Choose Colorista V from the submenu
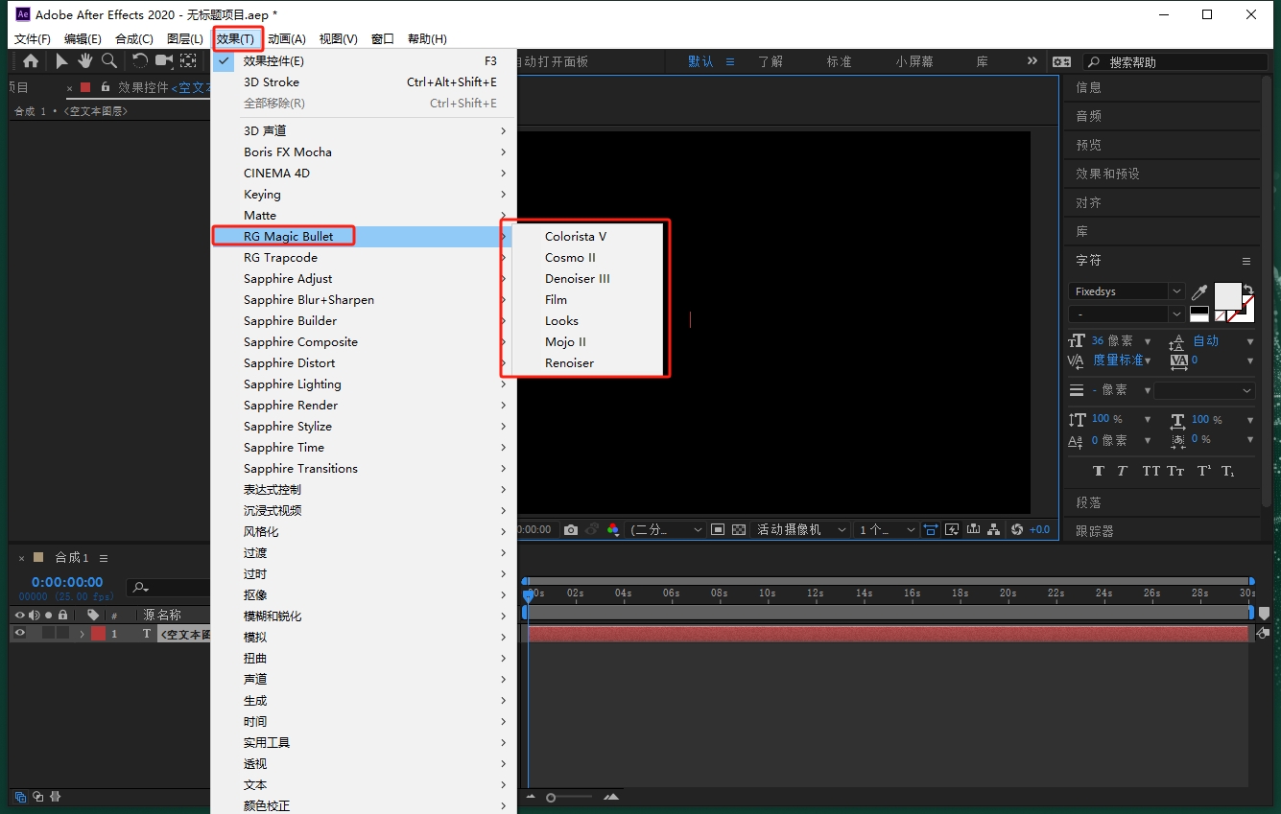The height and width of the screenshot is (814, 1281). click(x=576, y=237)
